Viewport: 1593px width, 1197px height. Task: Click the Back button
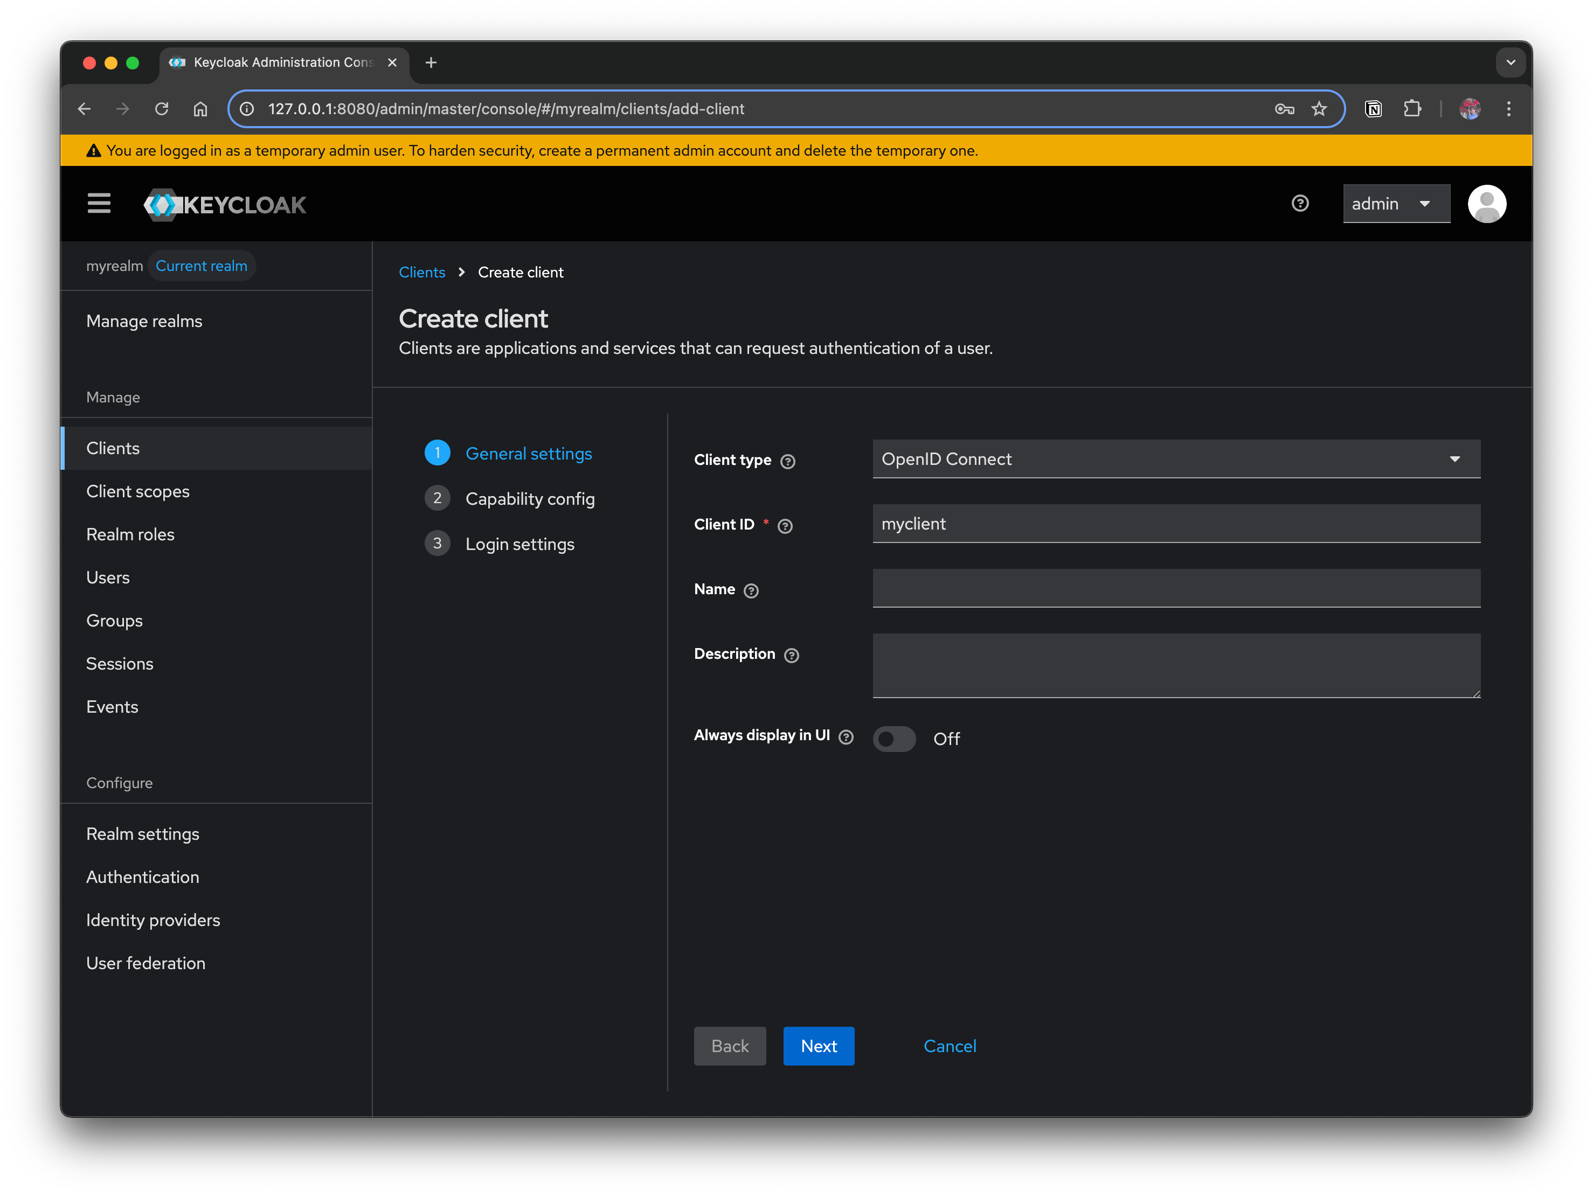[x=730, y=1047]
